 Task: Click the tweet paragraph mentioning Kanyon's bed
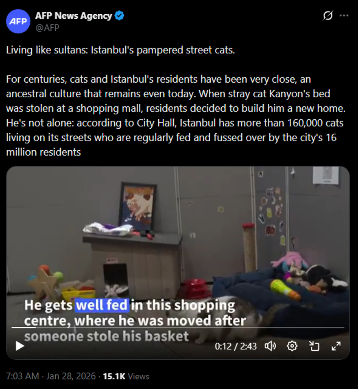click(x=176, y=116)
